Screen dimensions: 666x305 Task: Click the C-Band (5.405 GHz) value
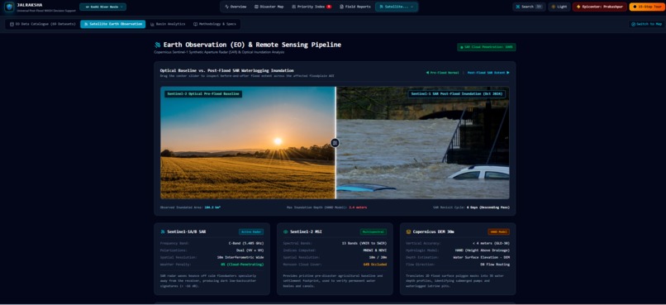246,243
